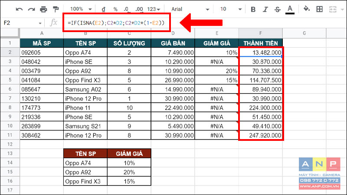
Task: Select column A header
Action: coord(42,33)
